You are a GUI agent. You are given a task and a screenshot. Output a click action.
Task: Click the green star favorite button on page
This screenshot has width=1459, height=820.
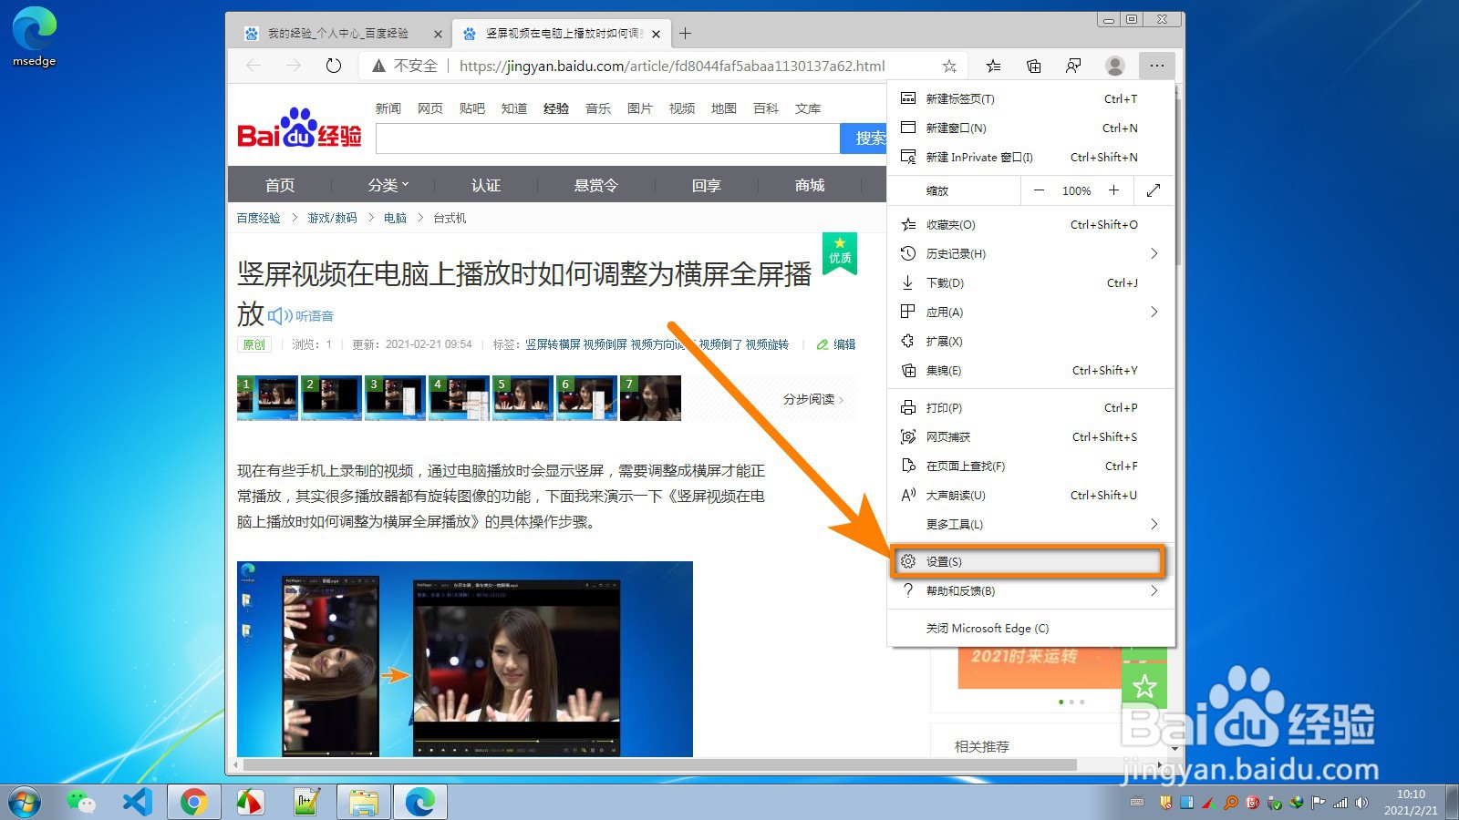click(x=1144, y=685)
